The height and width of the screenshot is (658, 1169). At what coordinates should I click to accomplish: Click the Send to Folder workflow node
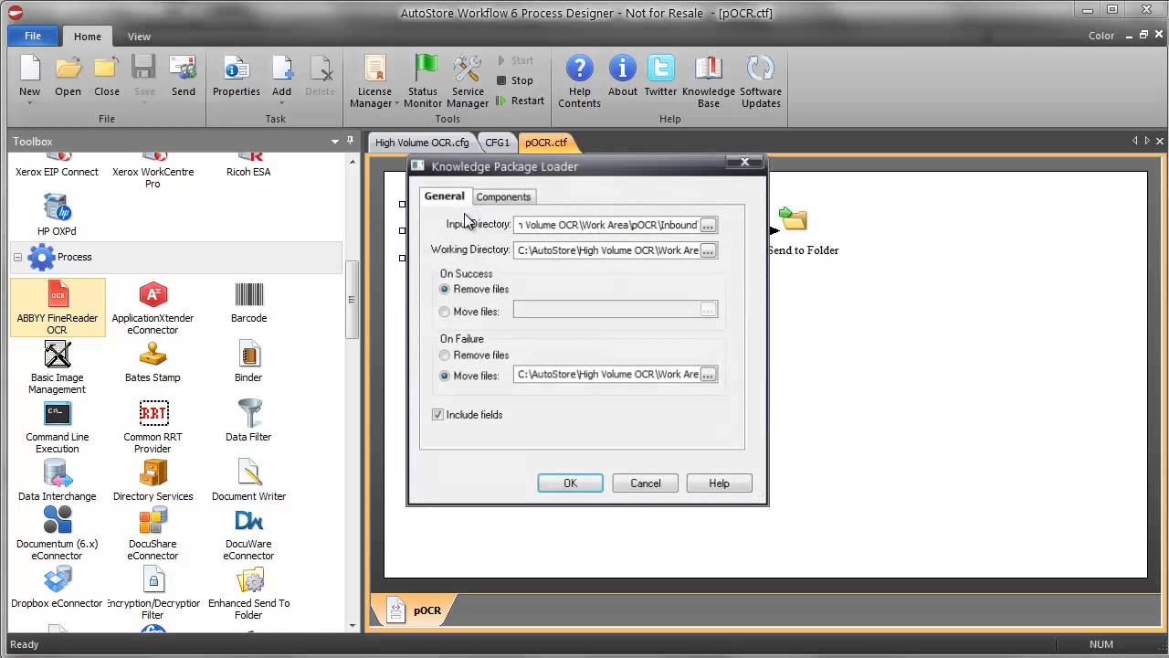795,232
